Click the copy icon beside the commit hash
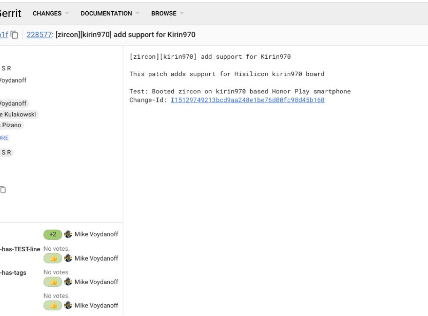Screen dimensions: 428x316 pyautogui.click(x=15, y=35)
